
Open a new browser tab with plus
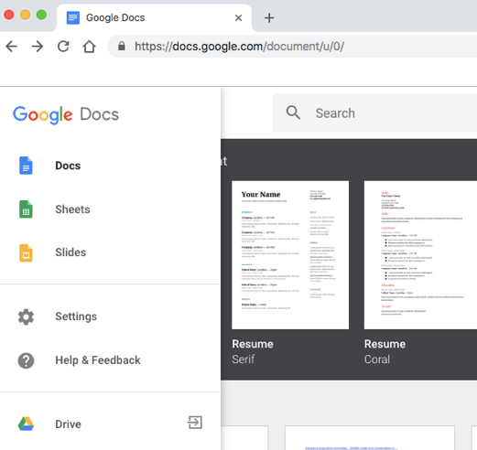[269, 18]
